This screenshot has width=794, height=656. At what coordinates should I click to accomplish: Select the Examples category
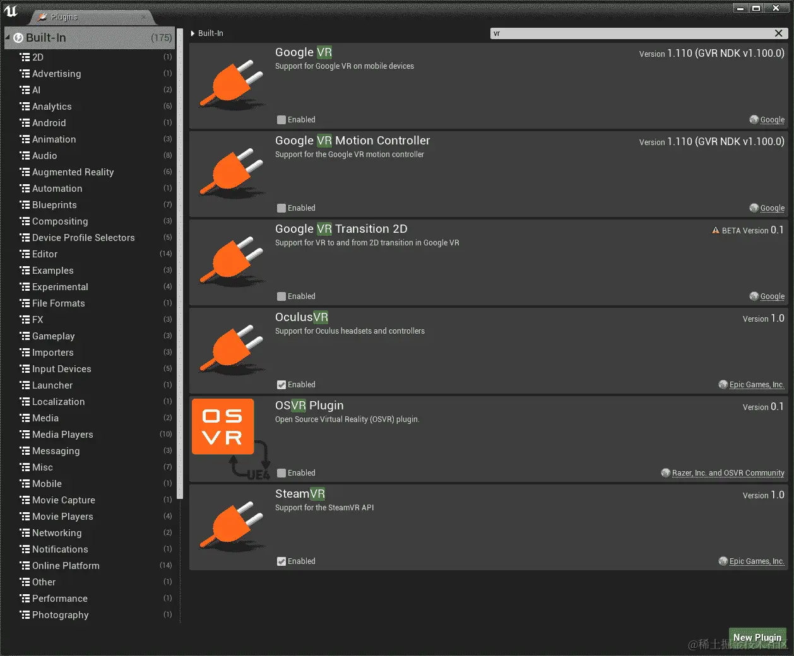click(90, 270)
